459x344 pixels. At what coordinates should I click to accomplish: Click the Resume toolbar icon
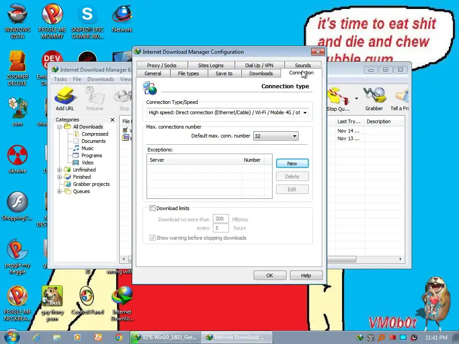point(95,99)
